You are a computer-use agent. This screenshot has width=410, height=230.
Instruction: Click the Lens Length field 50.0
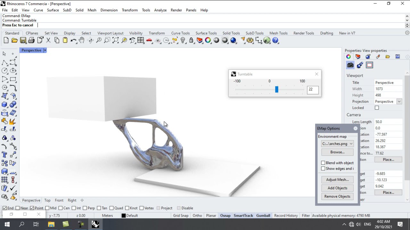[388, 122]
